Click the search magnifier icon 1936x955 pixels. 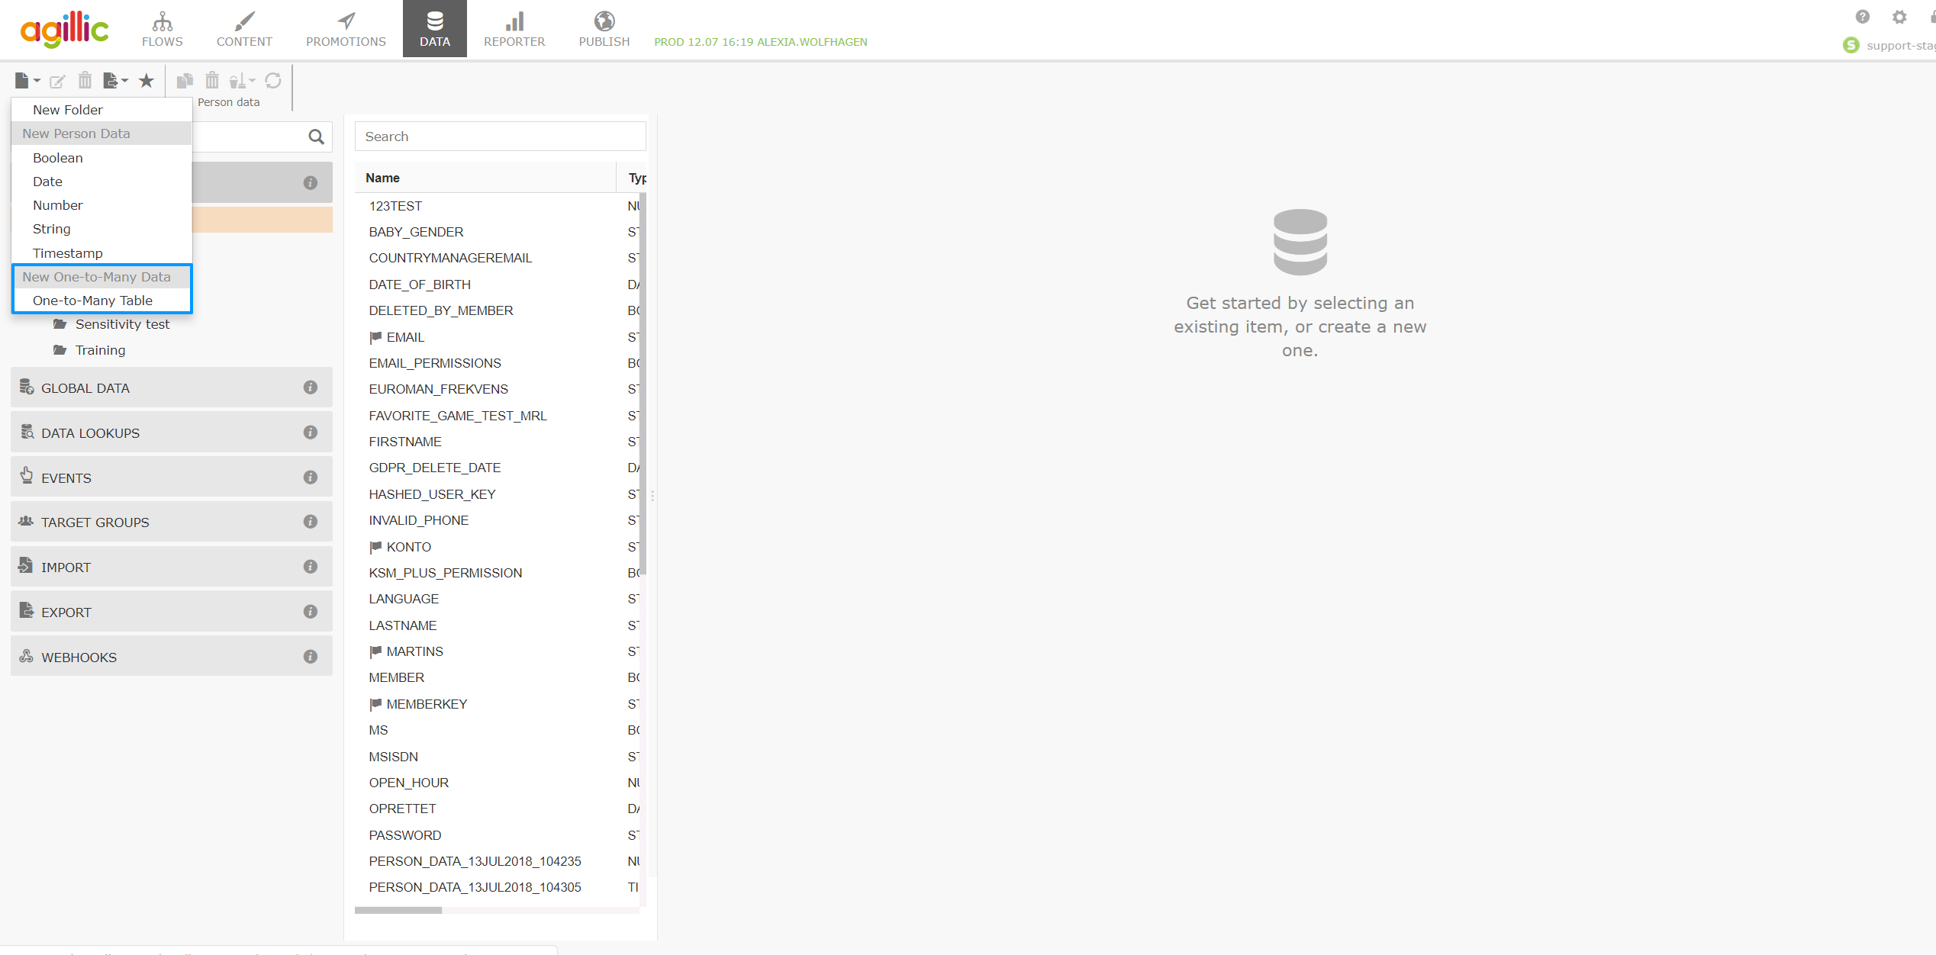[x=316, y=137]
